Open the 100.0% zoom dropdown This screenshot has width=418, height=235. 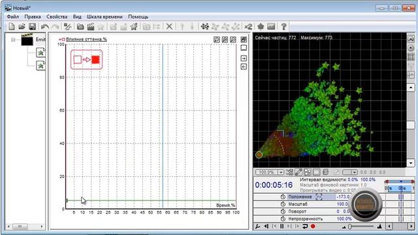tap(280, 172)
